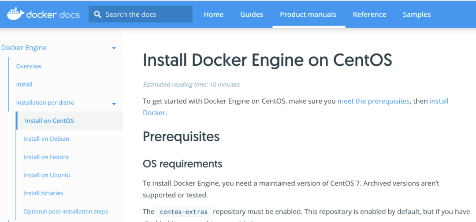Viewport: 476px width, 222px height.
Task: Navigate to Install on Ubuntu
Action: (47, 175)
